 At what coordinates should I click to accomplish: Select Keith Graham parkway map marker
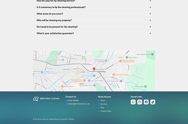pos(152,54)
